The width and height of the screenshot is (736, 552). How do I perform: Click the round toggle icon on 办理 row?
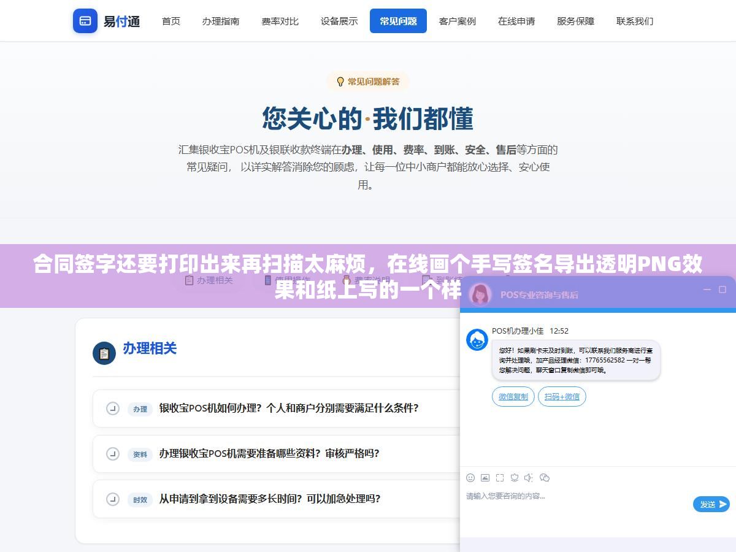pyautogui.click(x=112, y=408)
